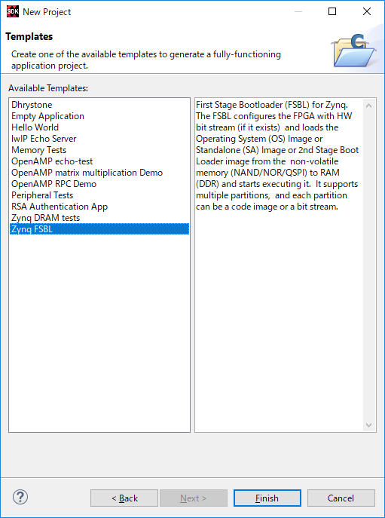The width and height of the screenshot is (385, 518).
Task: Click the greyed-out Next button
Action: 194,498
